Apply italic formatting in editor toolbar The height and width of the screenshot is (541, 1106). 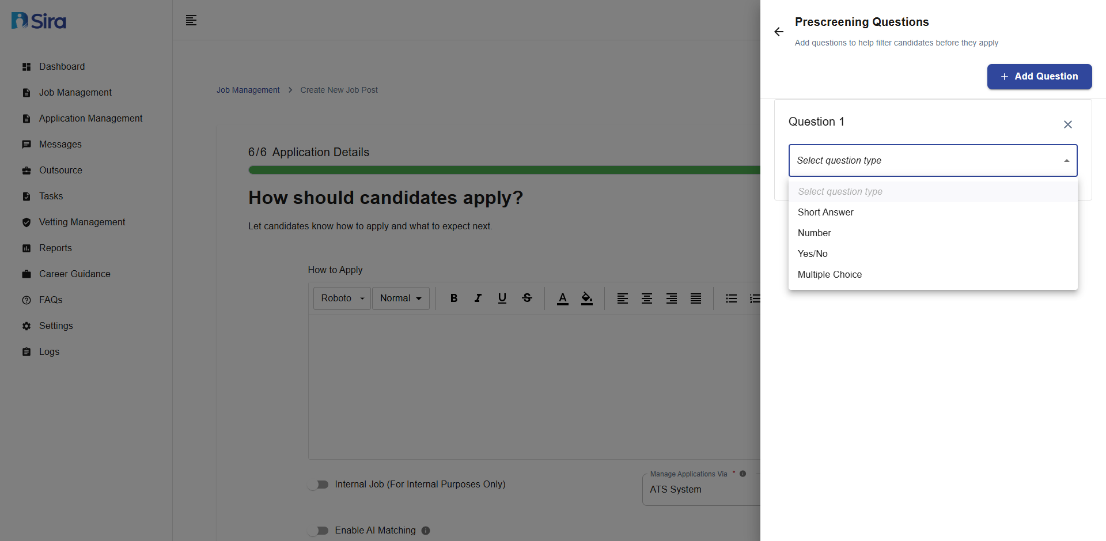pyautogui.click(x=478, y=298)
